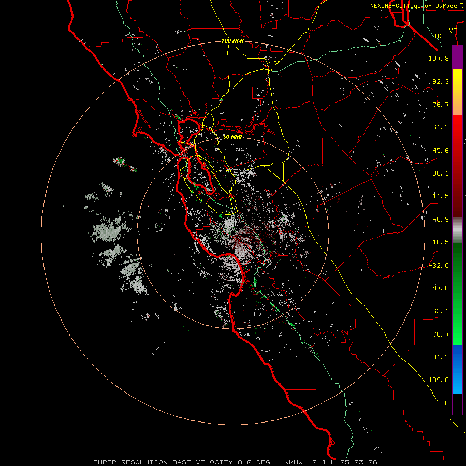Click the 76.7 velocity scale value
Image resolution: width=466 pixels, height=466 pixels.
[441, 104]
